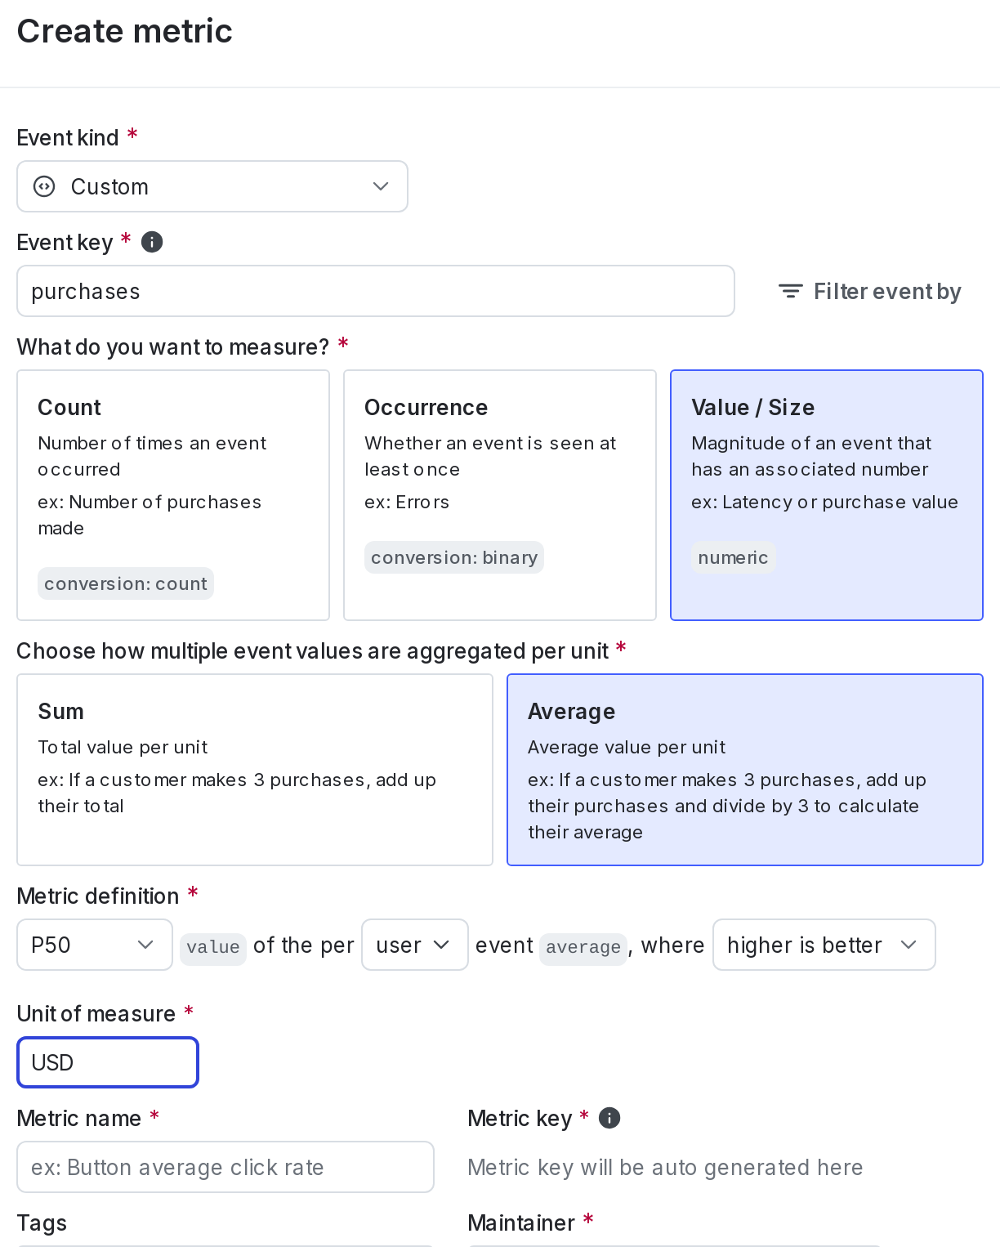Open the higher is better dropdown

[824, 945]
